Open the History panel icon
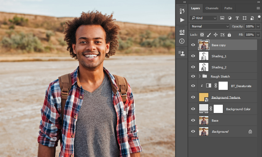The width and height of the screenshot is (262, 157). pos(182,11)
